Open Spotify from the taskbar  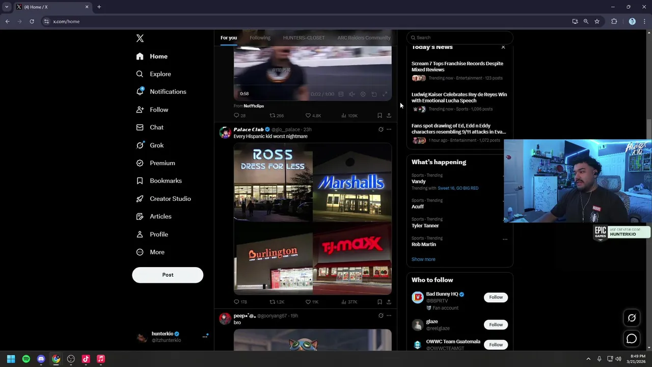click(26, 359)
